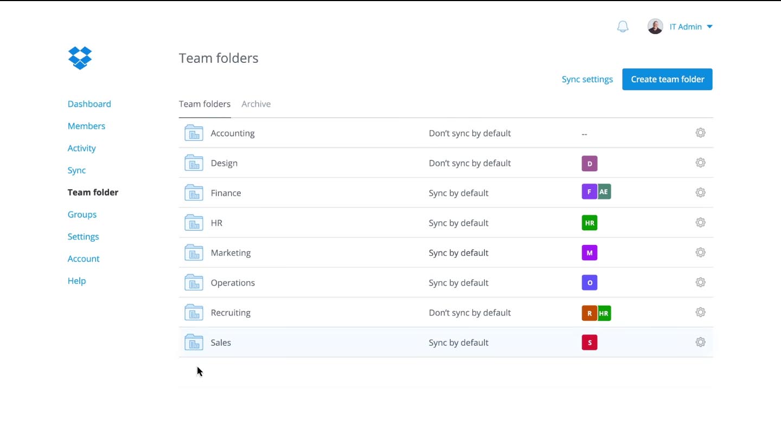Open the Recruiting folder name
The width and height of the screenshot is (781, 439).
point(231,313)
